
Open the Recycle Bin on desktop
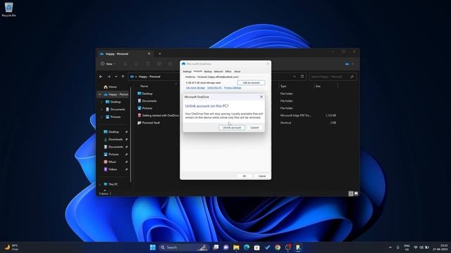[x=8, y=9]
